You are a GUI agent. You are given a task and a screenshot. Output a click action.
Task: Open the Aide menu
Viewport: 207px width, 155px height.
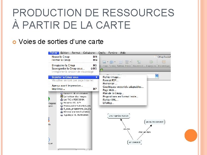[x=123, y=53]
